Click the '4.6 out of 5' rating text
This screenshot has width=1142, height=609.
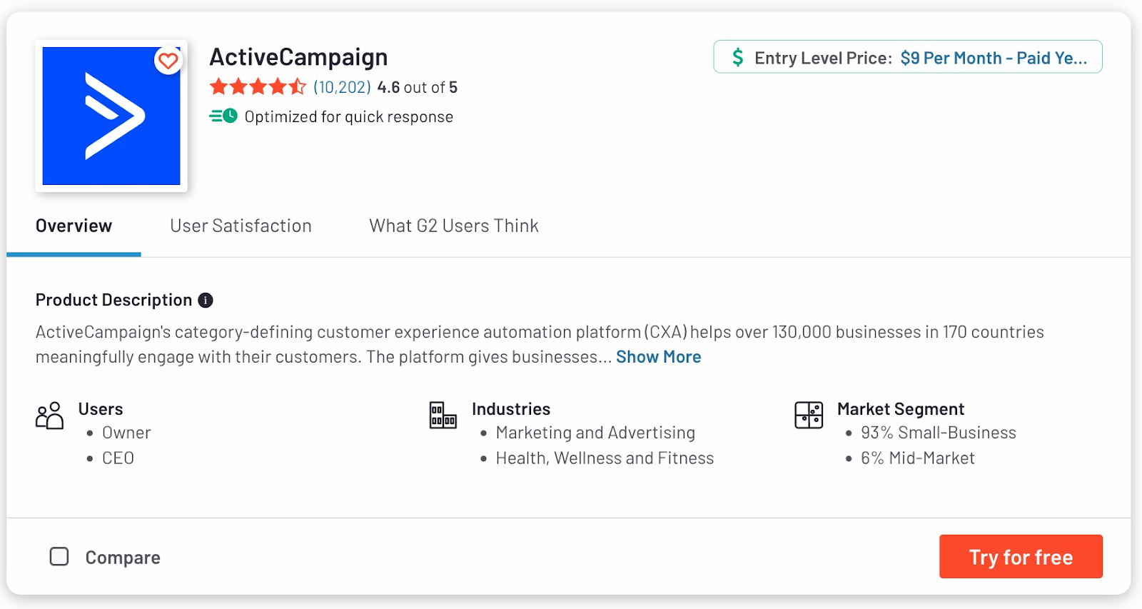(x=418, y=87)
